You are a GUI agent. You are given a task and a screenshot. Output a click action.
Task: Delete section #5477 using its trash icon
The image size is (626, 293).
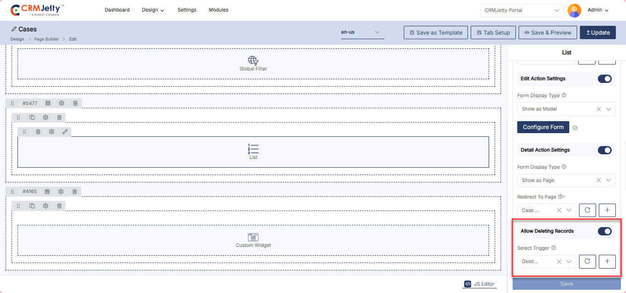[75, 103]
